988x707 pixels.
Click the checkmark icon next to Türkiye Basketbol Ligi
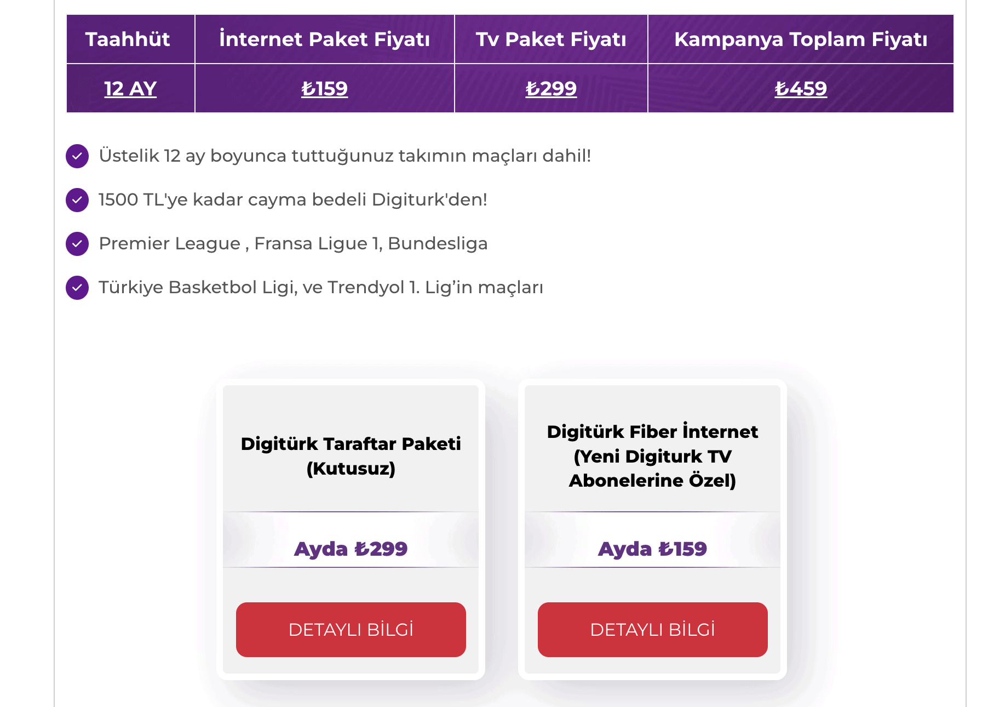tap(77, 287)
